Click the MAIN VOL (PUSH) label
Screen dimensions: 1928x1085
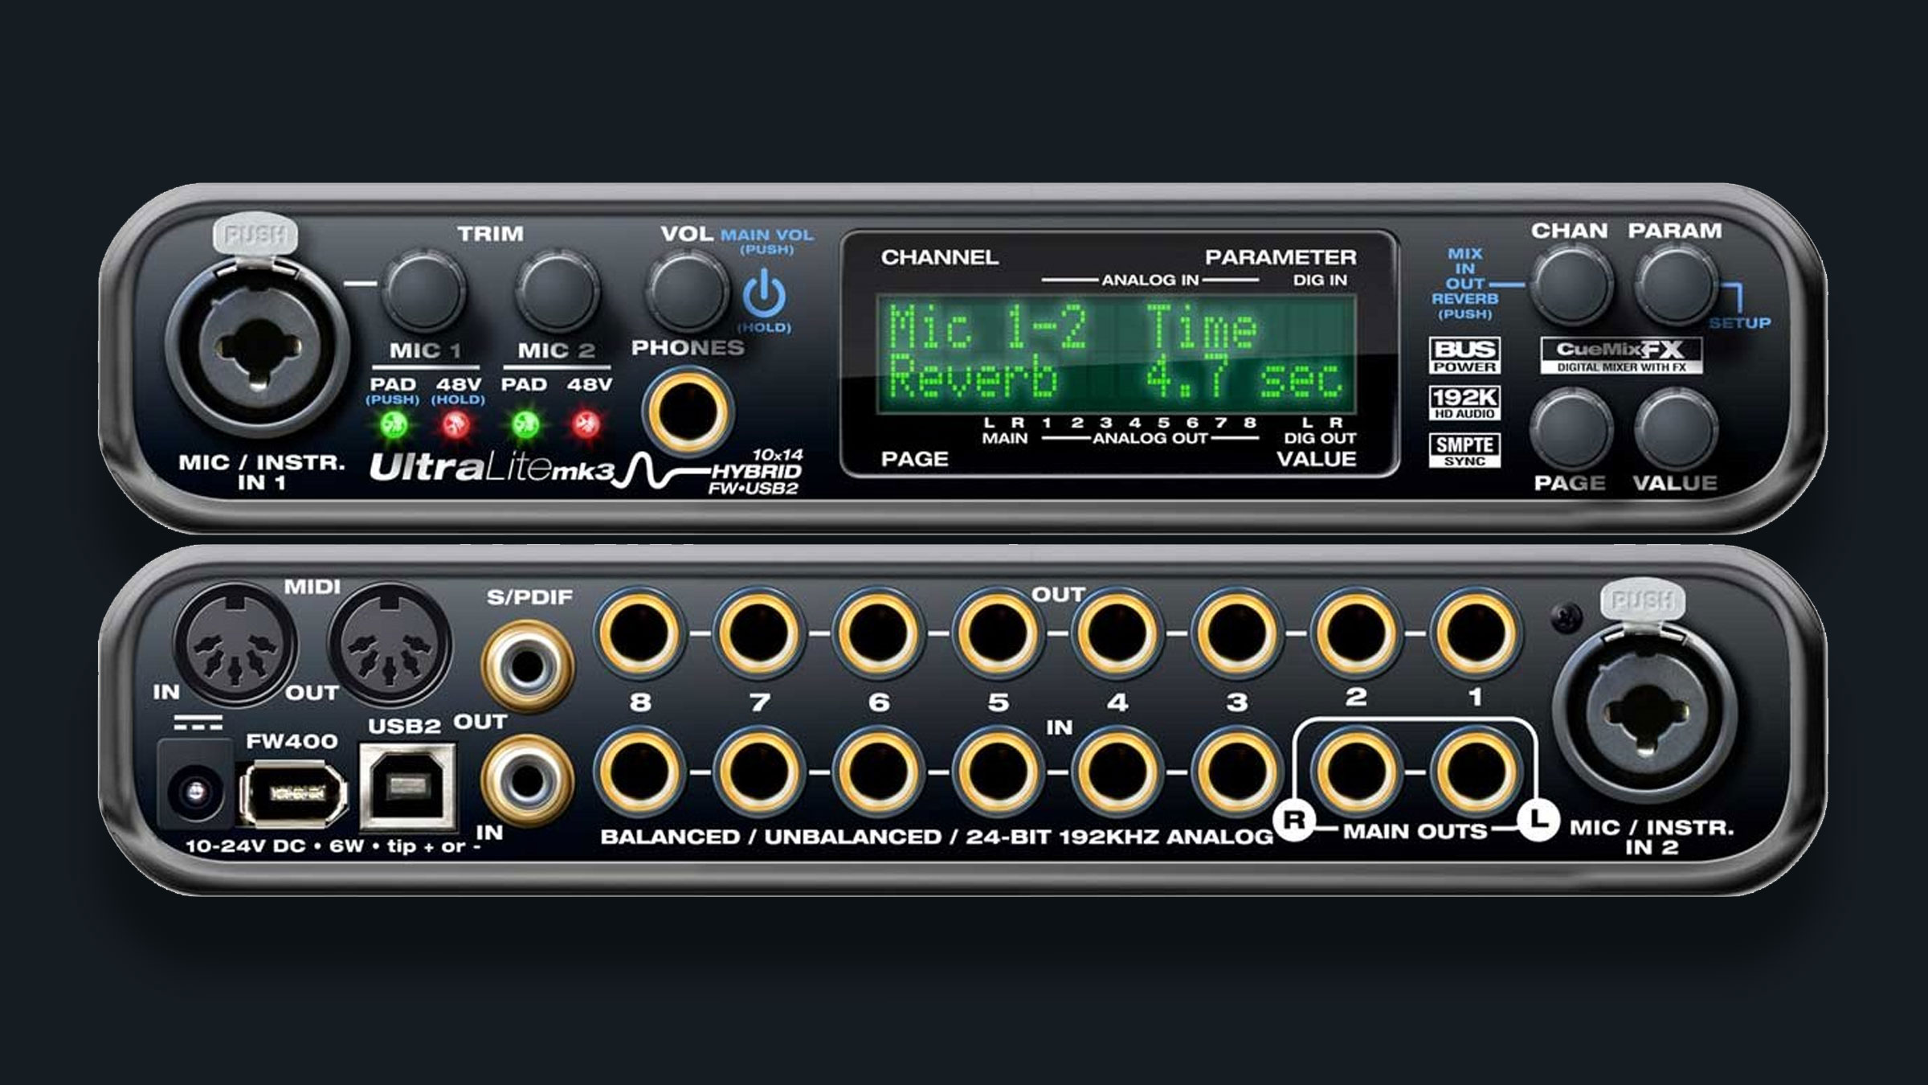point(767,241)
